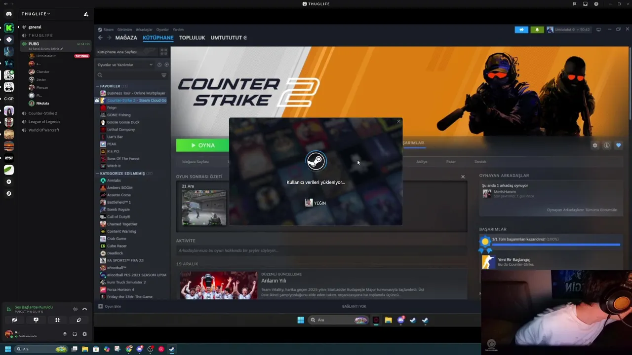Click the YAYINDA live badge next to Umtutututut
Viewport: 632px width, 355px height.
point(81,56)
